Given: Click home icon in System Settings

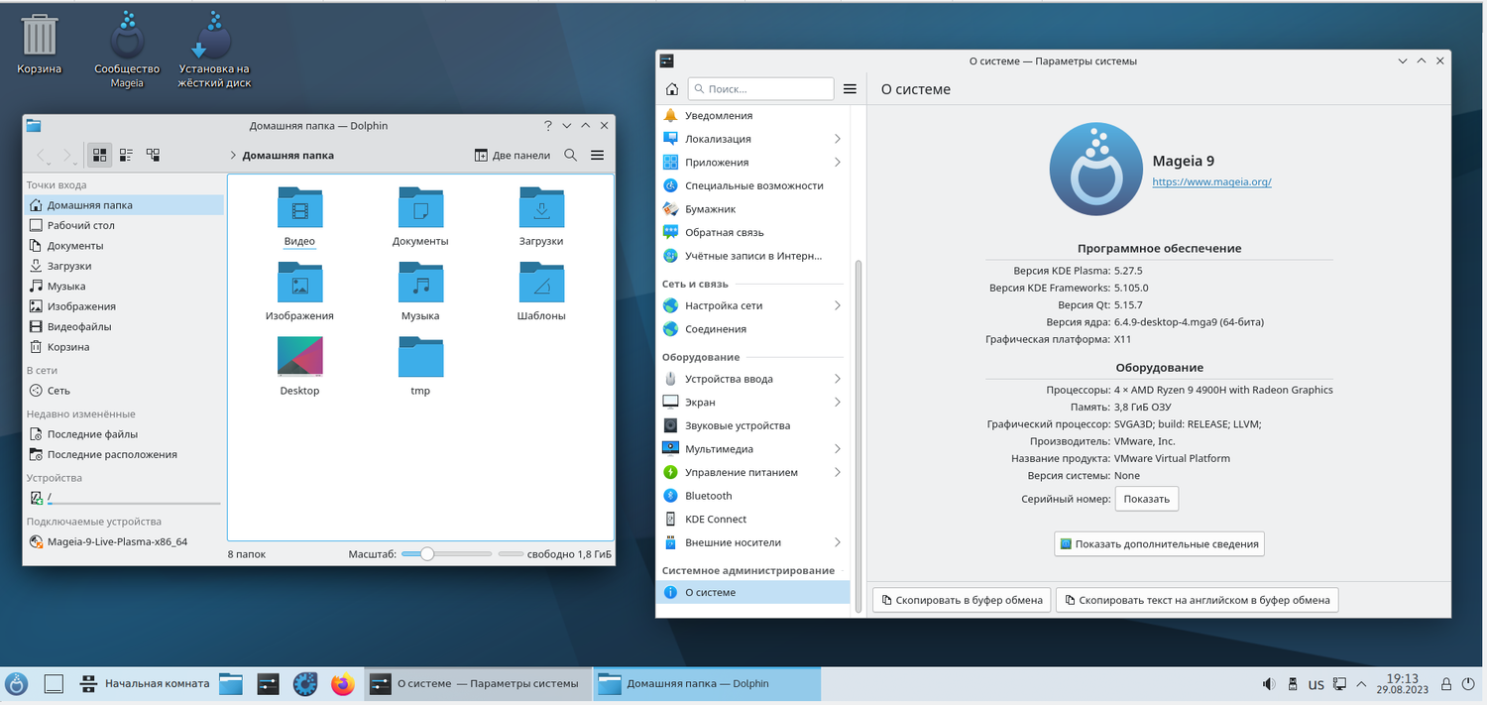Looking at the screenshot, I should pyautogui.click(x=672, y=89).
